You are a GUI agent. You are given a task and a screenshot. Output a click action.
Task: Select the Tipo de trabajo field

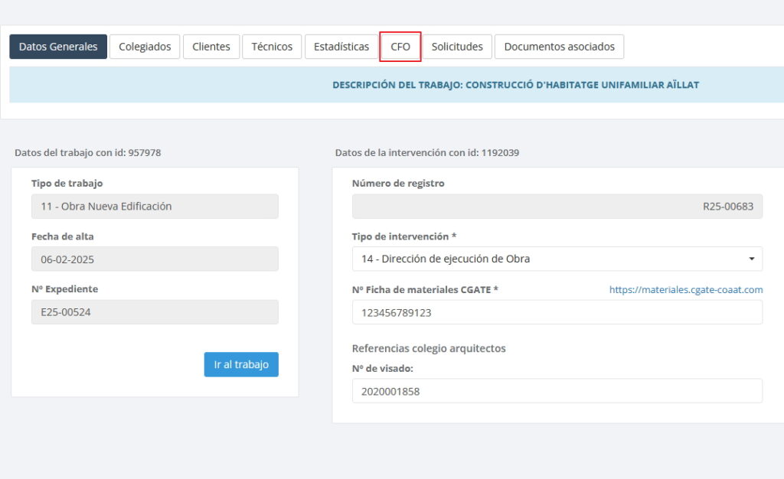[x=155, y=206]
